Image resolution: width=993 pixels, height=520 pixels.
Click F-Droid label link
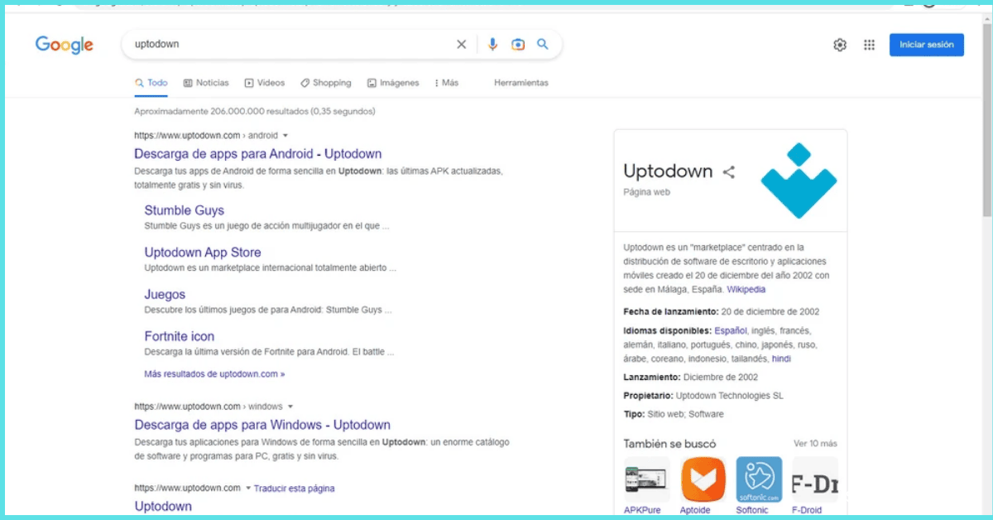coord(808,510)
